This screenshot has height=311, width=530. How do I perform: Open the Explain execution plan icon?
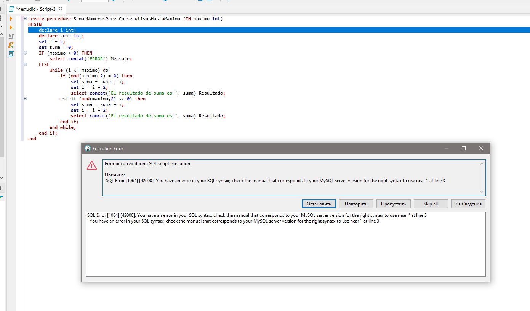[x=11, y=54]
